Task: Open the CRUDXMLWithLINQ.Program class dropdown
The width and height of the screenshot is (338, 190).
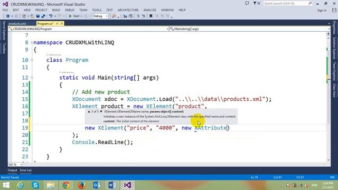Action: (x=89, y=29)
